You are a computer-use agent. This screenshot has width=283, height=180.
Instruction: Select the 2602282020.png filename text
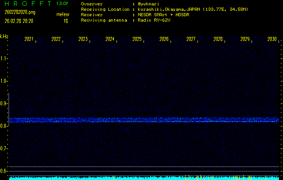[x=19, y=12]
